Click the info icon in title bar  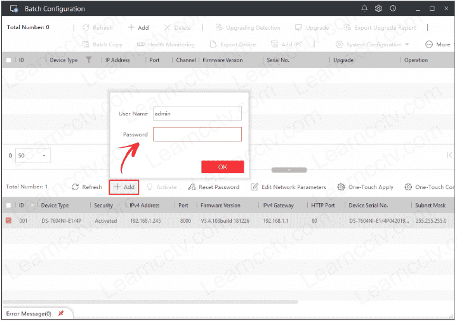[394, 9]
